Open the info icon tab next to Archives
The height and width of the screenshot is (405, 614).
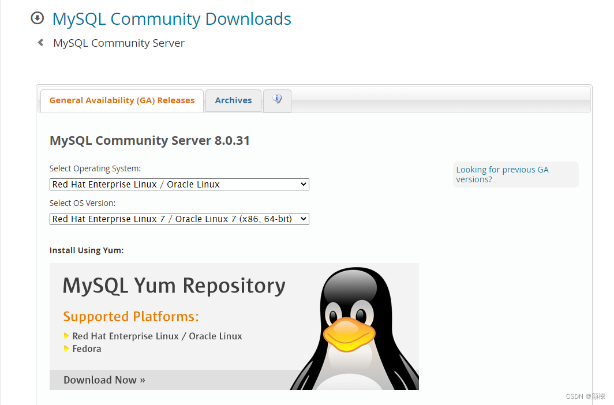(277, 100)
